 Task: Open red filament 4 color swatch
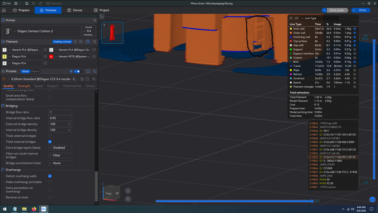pos(51,57)
